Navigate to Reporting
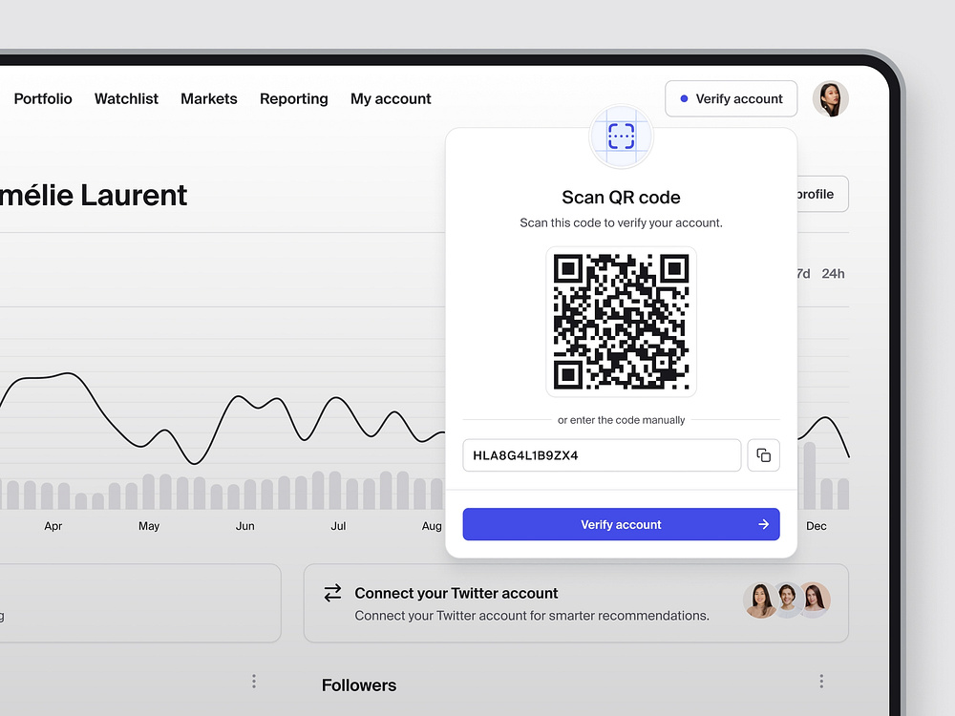The image size is (955, 716). point(293,98)
